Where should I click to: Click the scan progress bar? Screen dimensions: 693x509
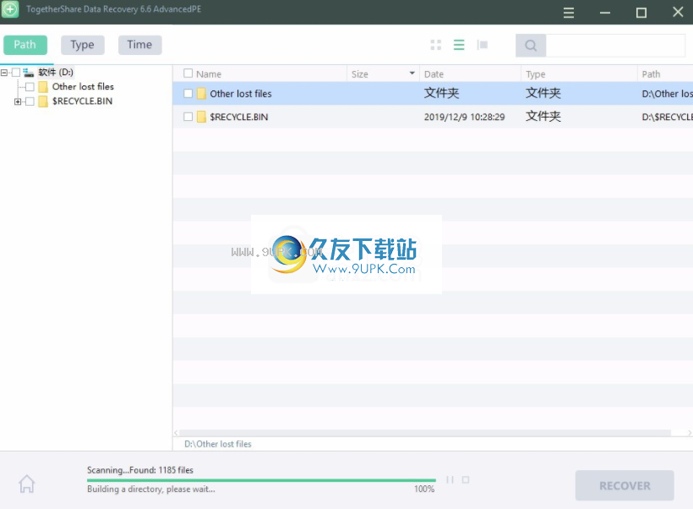(261, 480)
